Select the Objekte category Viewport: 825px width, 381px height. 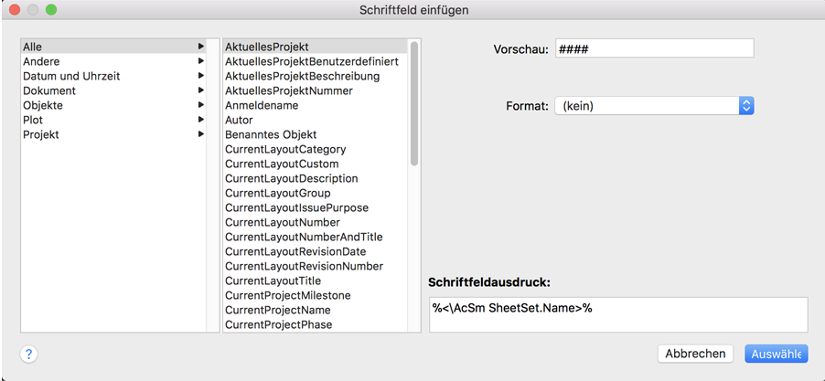point(43,105)
